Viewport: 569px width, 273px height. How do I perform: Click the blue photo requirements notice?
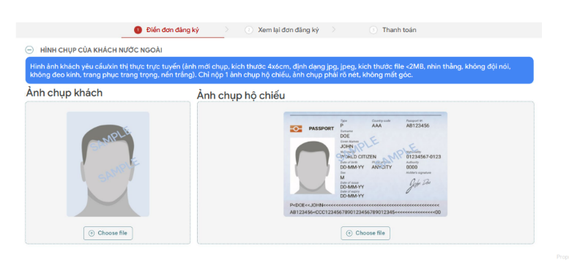pyautogui.click(x=280, y=71)
